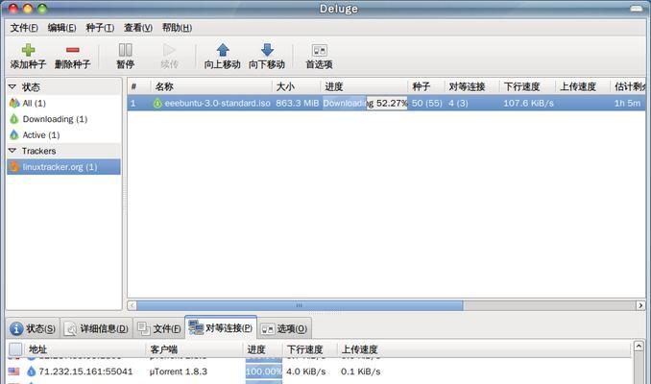Click the left arrow of the horizontal scrollbar
This screenshot has width=651, height=384.
coord(133,305)
